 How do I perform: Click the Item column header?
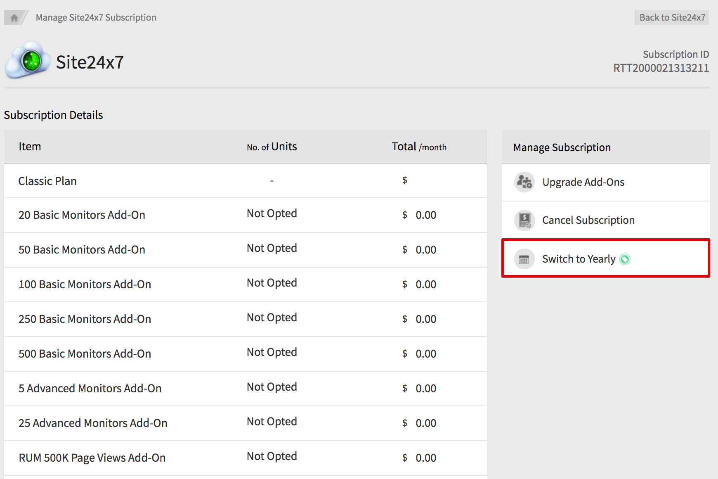click(30, 147)
